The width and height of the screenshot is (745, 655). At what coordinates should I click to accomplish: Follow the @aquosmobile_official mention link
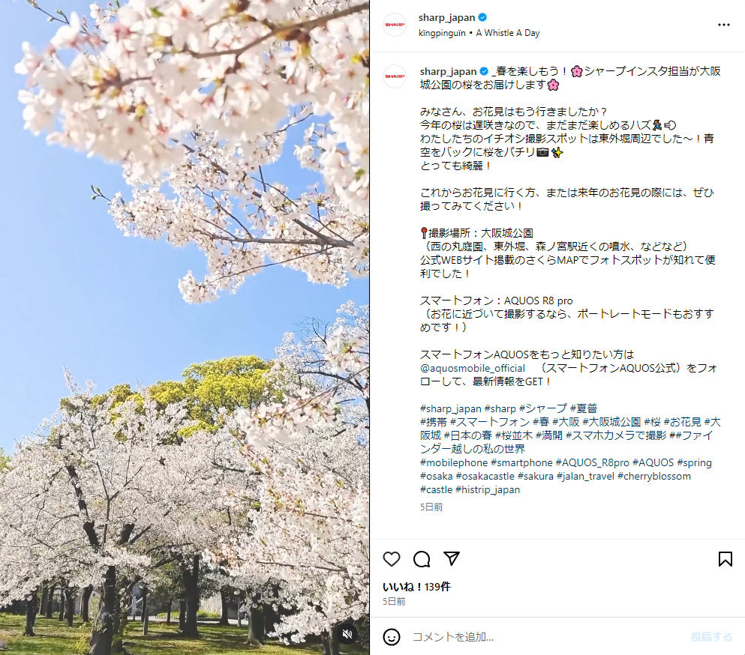click(x=472, y=368)
